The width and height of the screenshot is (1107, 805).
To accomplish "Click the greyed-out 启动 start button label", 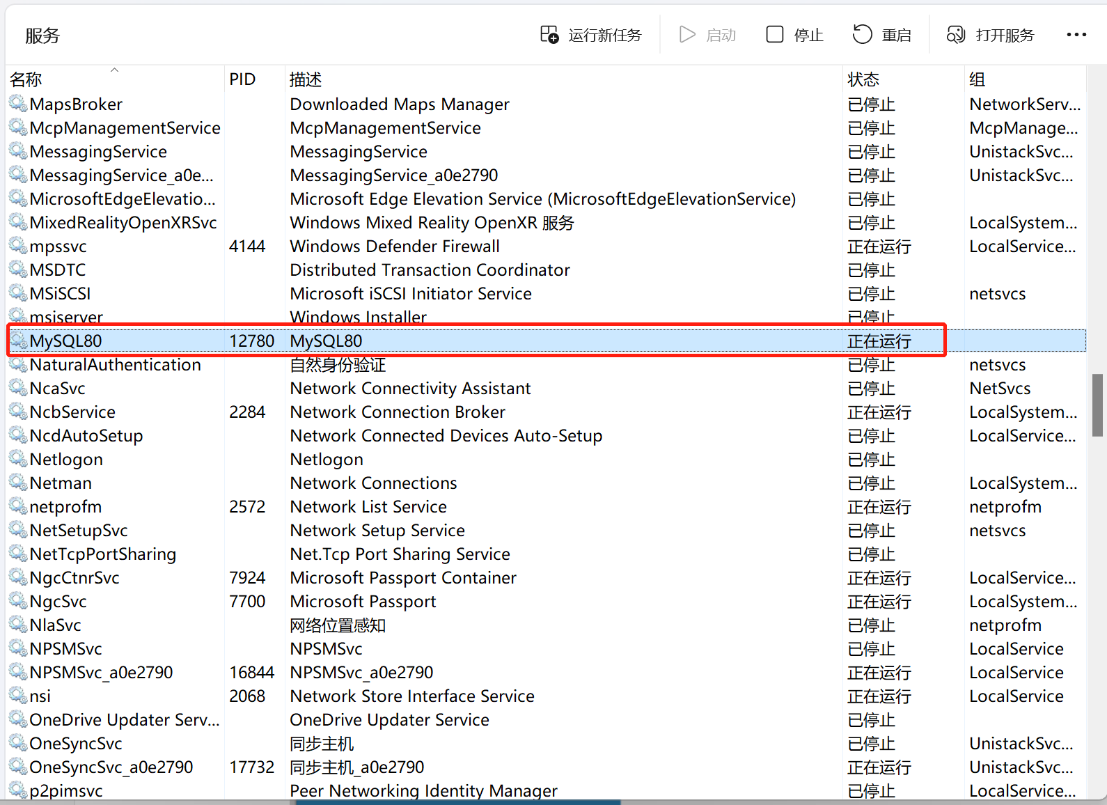I will click(x=721, y=35).
